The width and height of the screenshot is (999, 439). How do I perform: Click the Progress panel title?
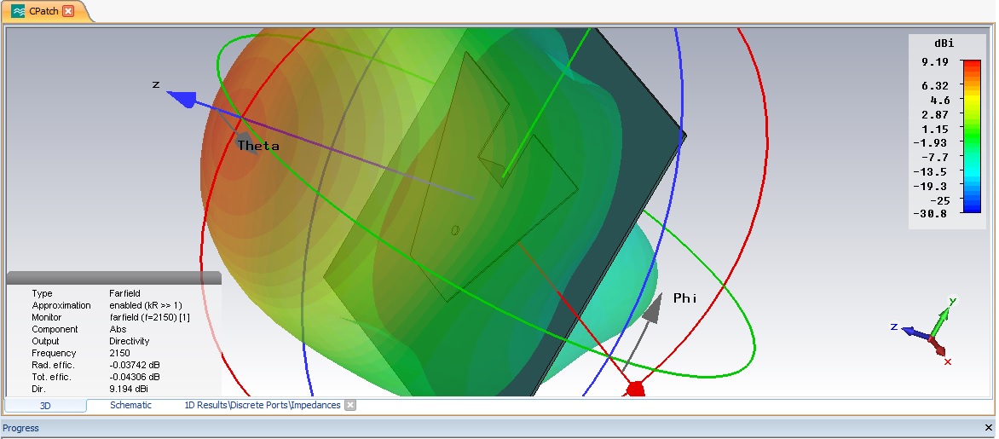pos(21,428)
